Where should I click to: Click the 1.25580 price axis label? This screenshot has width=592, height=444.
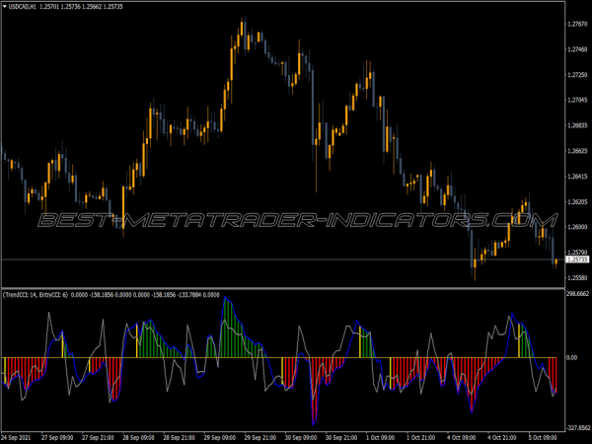click(573, 279)
